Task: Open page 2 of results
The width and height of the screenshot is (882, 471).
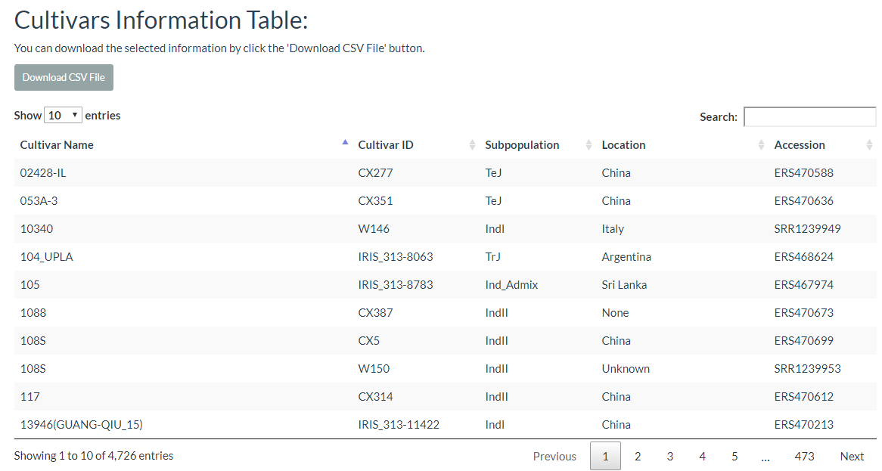Action: click(638, 457)
